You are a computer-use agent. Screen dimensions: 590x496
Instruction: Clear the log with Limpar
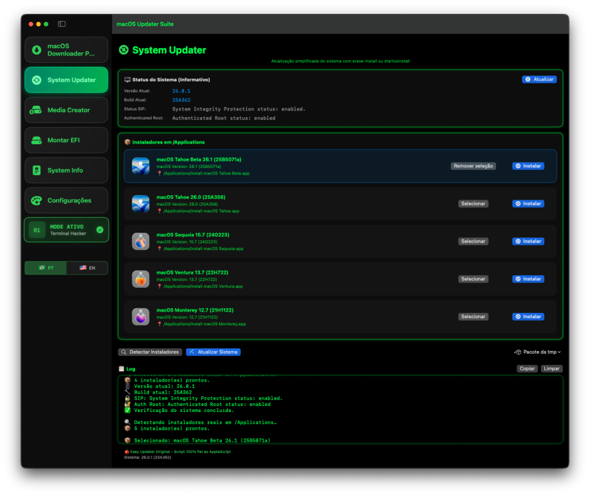click(551, 368)
